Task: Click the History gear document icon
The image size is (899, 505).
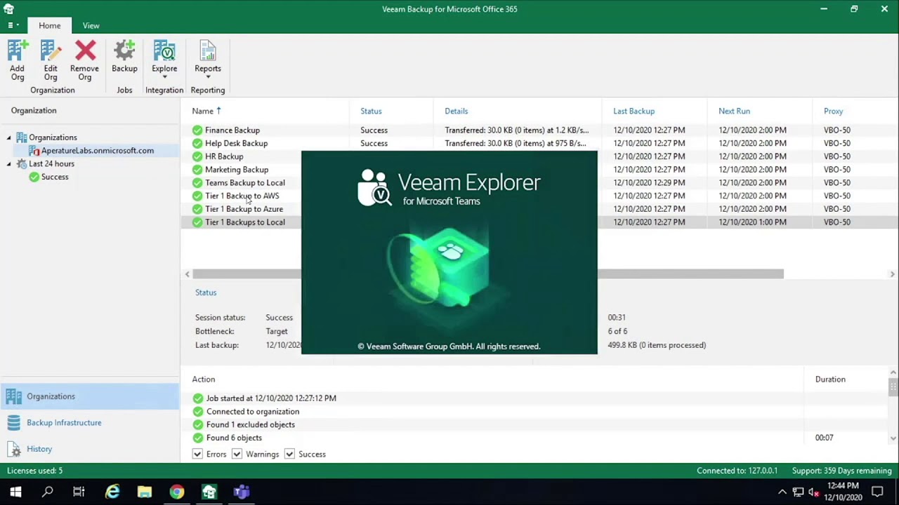Action: 14,449
